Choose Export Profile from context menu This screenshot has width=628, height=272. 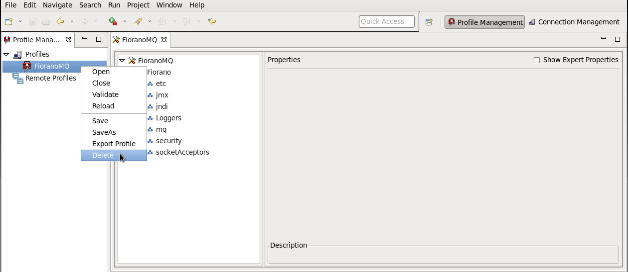[114, 144]
